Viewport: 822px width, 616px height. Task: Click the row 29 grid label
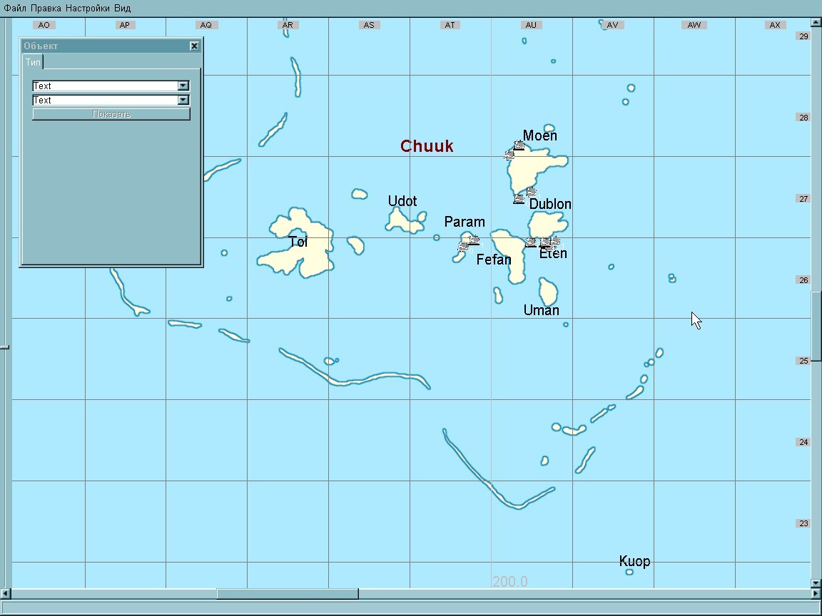pyautogui.click(x=803, y=36)
